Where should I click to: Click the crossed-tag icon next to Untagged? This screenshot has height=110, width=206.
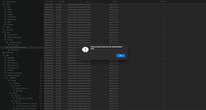coord(5,58)
